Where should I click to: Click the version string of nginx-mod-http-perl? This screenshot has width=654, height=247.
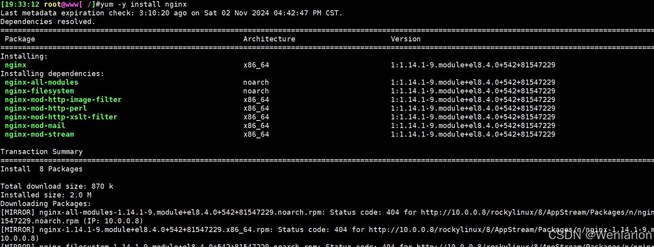point(473,108)
